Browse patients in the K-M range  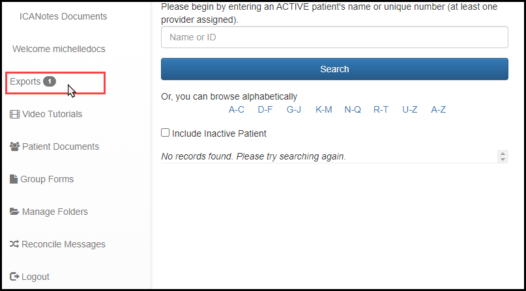[324, 109]
